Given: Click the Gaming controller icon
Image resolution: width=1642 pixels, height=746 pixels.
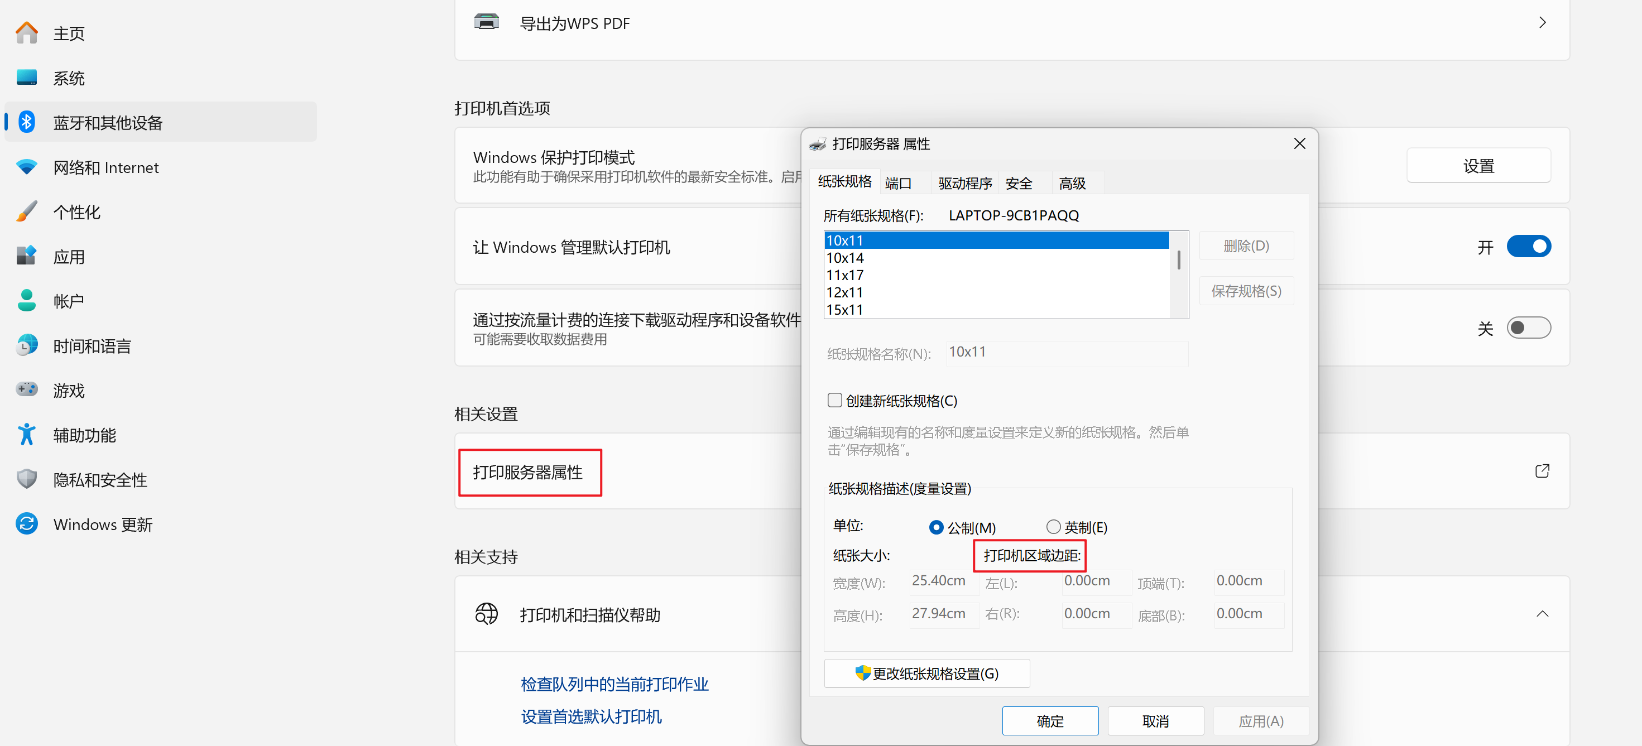Looking at the screenshot, I should click(x=26, y=389).
